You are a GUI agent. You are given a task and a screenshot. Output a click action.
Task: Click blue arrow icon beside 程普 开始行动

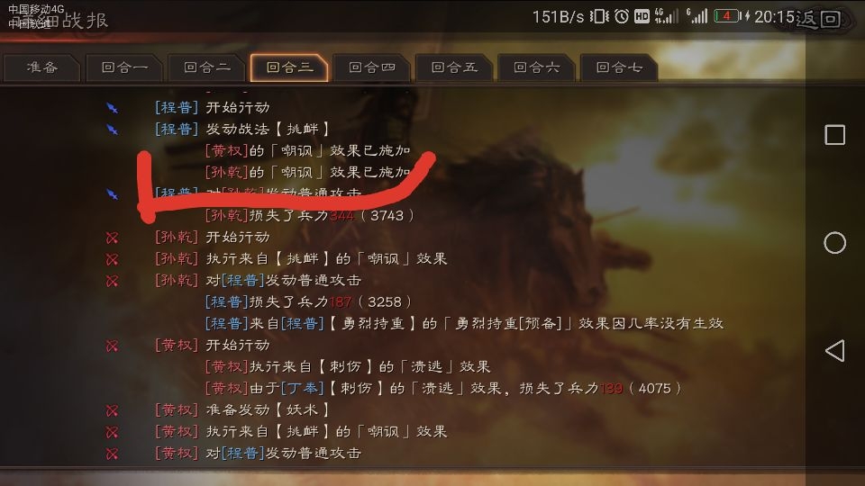pos(112,108)
